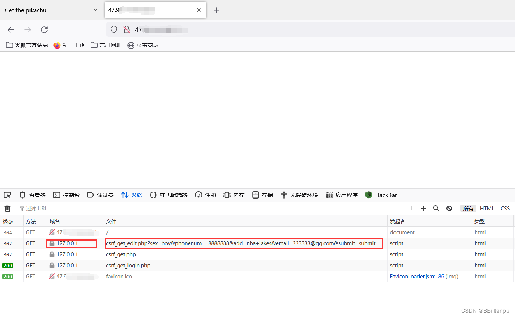Open 新手上路 bookmark
The image size is (515, 317).
click(x=69, y=45)
